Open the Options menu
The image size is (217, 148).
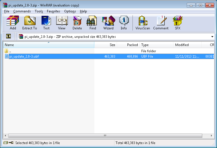[x=70, y=11]
